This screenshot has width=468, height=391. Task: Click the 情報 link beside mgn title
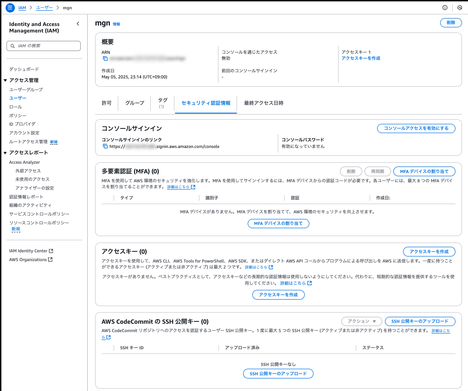point(116,24)
